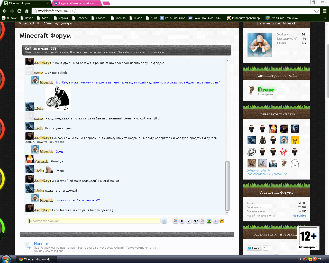Open the smiley emoticon picker
Viewport: 329px width, 263px height.
pyautogui.click(x=222, y=221)
